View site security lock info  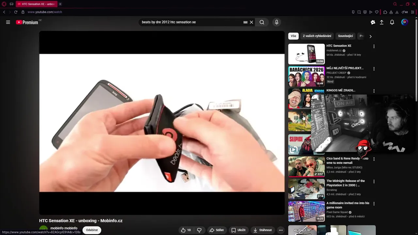pos(23,12)
